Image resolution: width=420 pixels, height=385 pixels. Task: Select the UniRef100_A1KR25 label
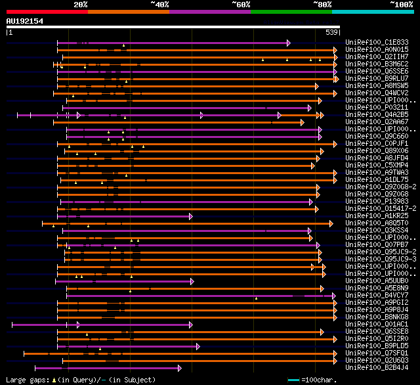click(x=377, y=216)
